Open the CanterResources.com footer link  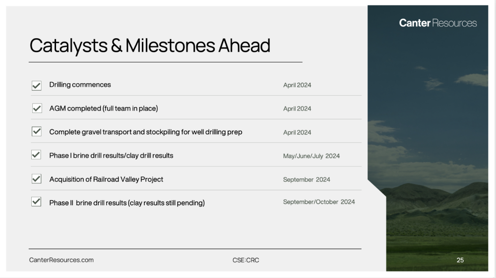(x=62, y=260)
